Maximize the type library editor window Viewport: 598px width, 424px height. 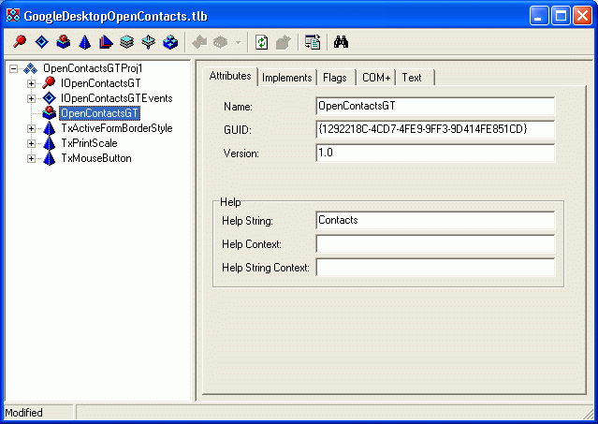point(561,16)
